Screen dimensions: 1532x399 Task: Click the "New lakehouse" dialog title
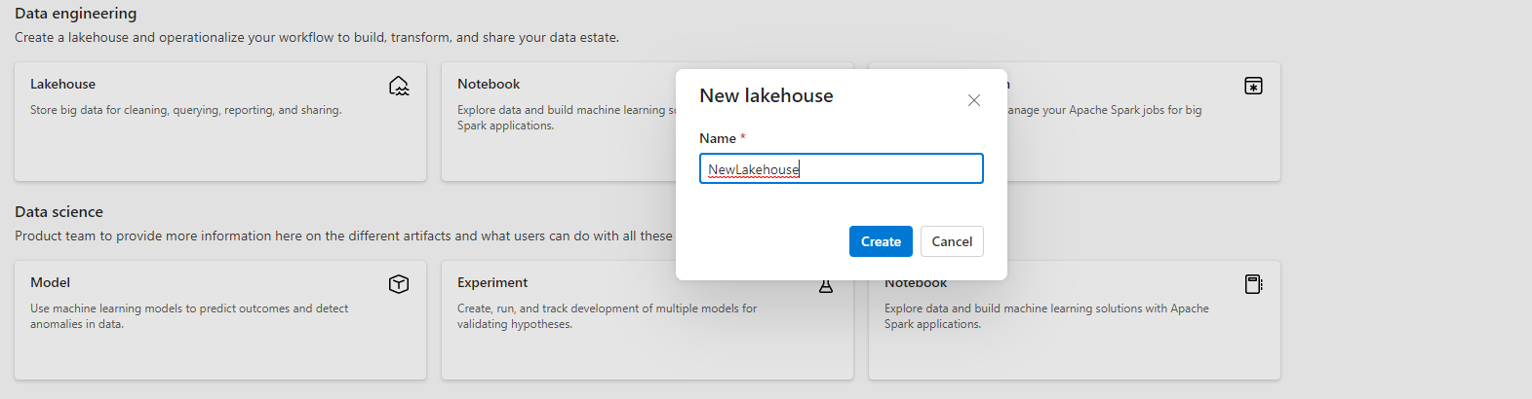click(766, 95)
